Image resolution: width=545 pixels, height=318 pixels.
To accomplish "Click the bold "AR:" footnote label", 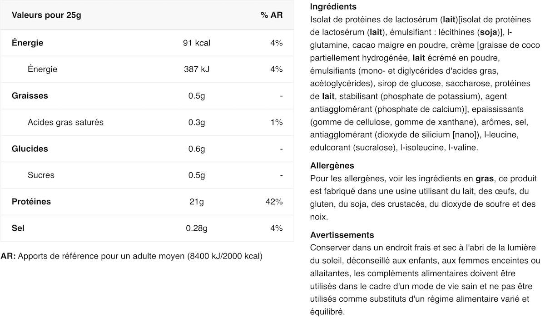I will tap(8, 256).
